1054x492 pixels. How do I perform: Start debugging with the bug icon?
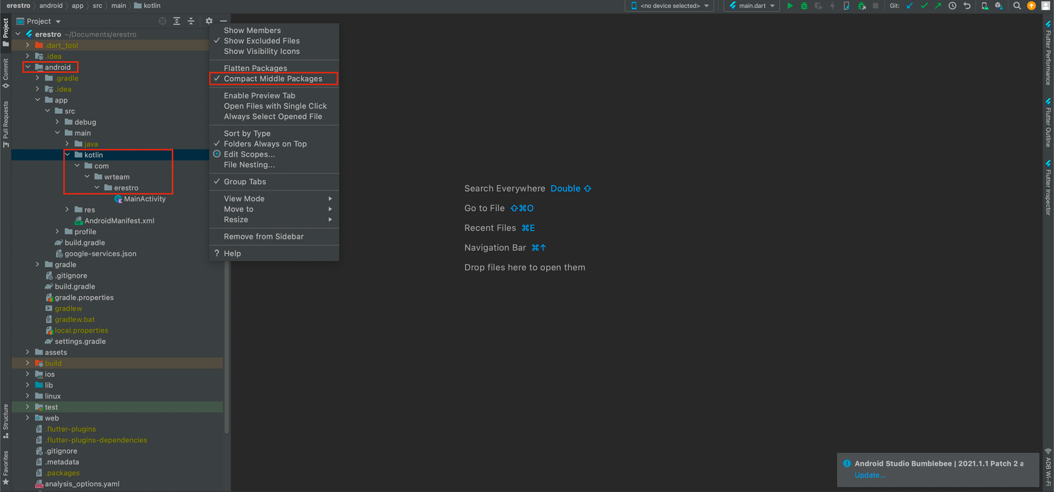pos(804,6)
